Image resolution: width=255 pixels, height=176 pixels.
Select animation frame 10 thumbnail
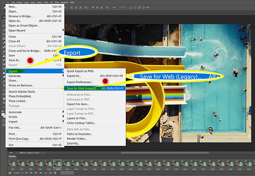coord(93,164)
